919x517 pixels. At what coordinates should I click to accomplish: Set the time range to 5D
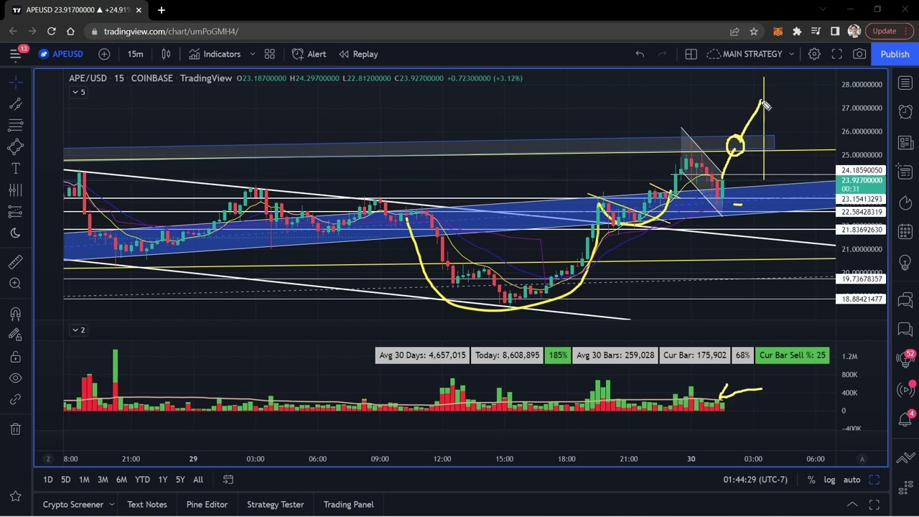click(65, 480)
